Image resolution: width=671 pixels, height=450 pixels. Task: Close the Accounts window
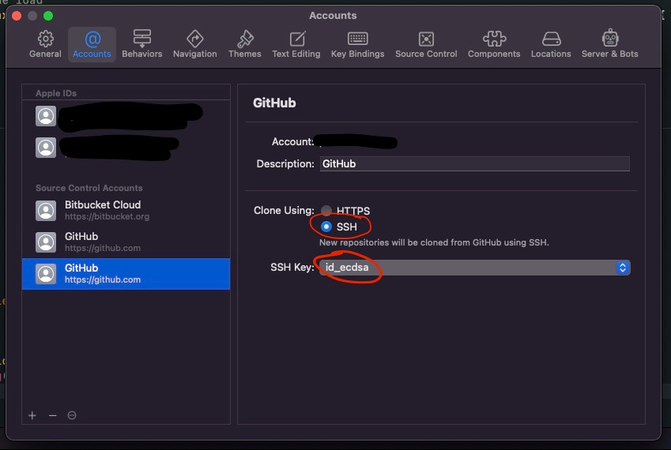pyautogui.click(x=17, y=16)
